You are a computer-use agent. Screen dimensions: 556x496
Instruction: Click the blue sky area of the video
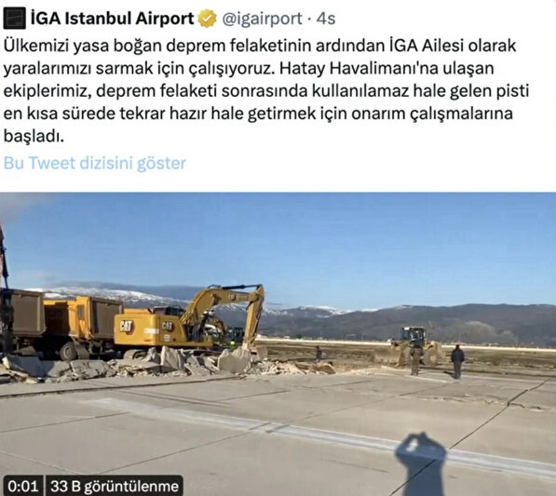tap(319, 245)
